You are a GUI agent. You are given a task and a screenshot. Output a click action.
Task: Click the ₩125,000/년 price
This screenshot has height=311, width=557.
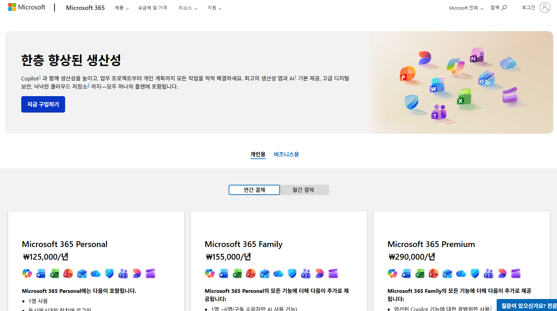pyautogui.click(x=46, y=257)
